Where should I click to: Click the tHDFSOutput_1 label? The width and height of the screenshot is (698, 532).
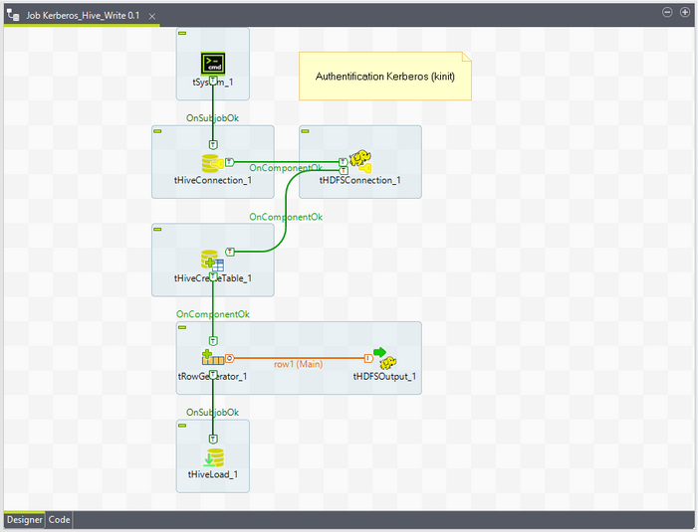pos(384,377)
